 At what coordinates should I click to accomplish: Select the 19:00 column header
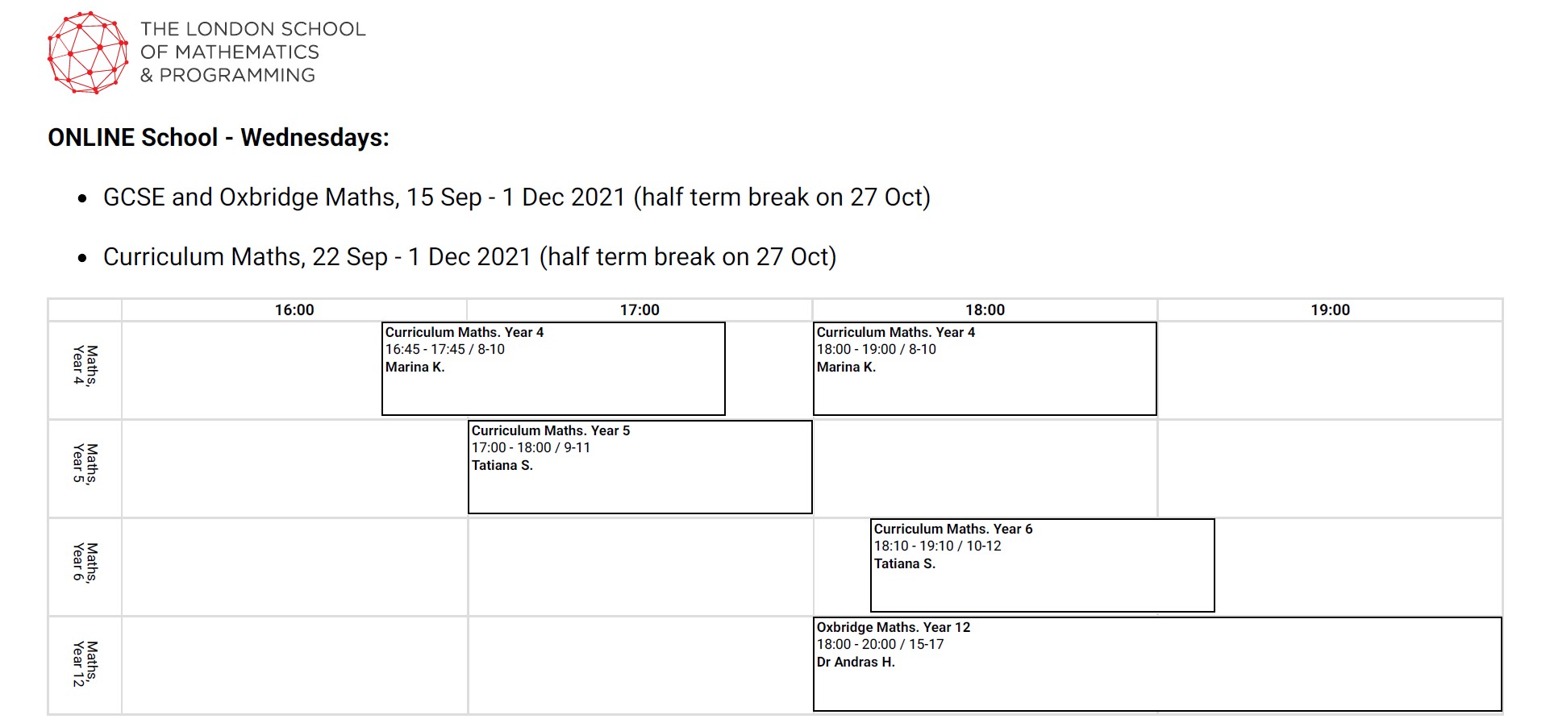pyautogui.click(x=1330, y=310)
